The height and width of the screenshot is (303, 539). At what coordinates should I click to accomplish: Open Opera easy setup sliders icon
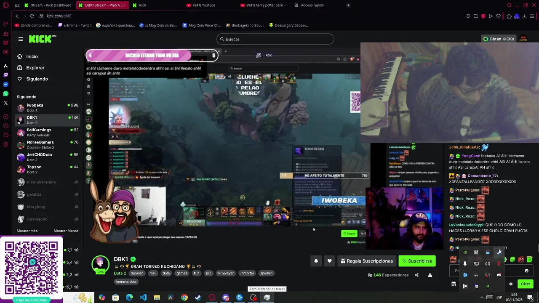pos(532,16)
